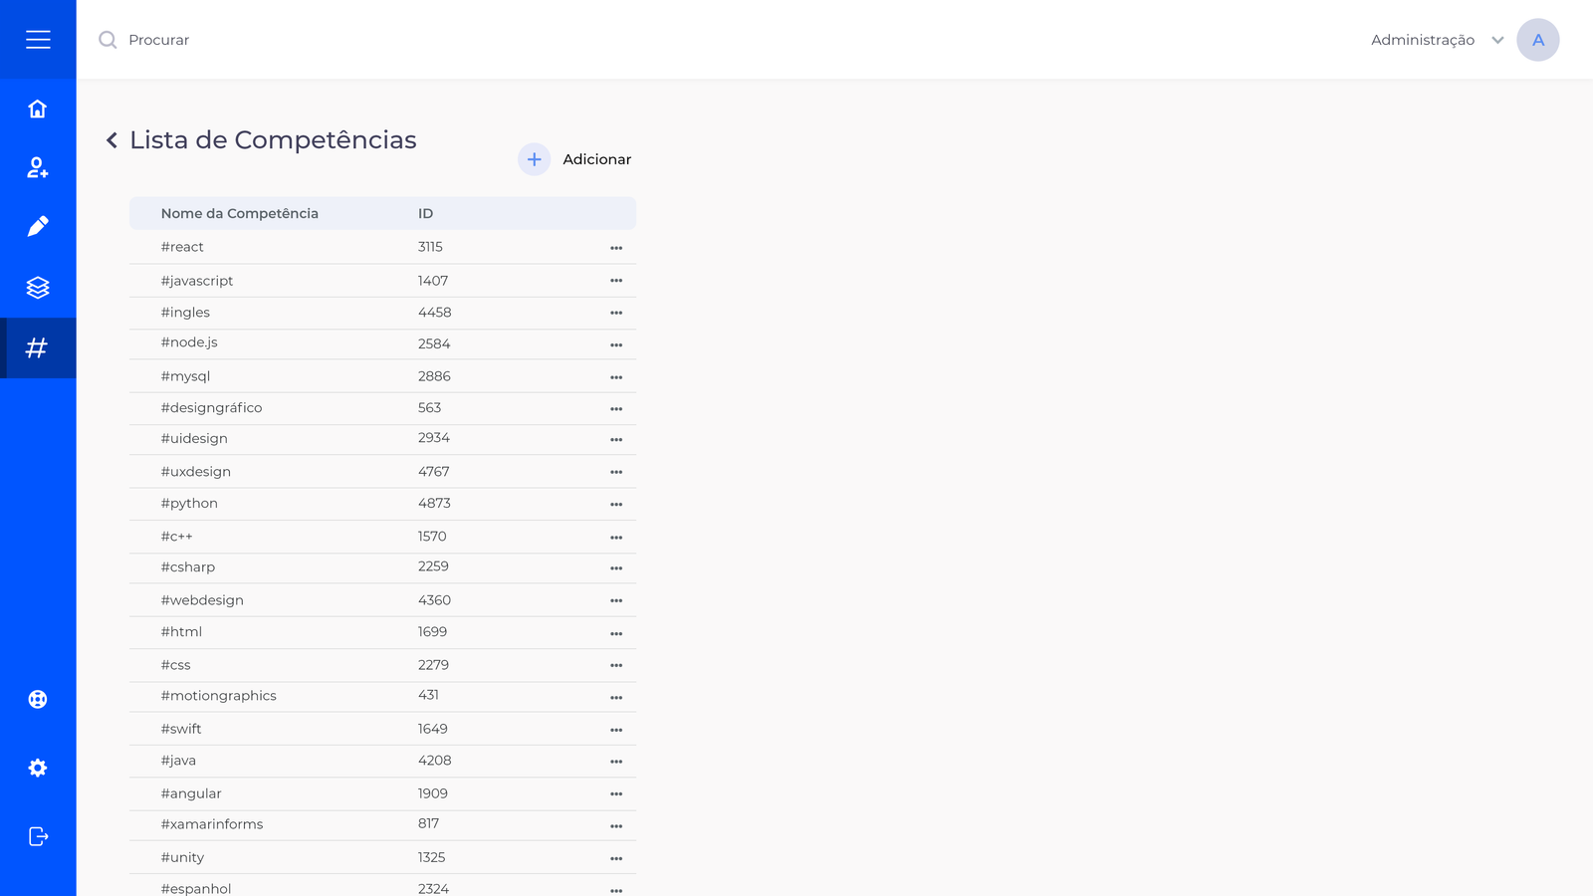The height and width of the screenshot is (896, 1593).
Task: Select the hashtag competências sidebar icon
Action: click(x=38, y=348)
